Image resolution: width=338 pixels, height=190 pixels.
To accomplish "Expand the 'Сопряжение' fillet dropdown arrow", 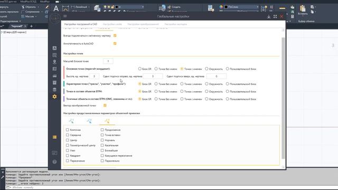I will [x=42, y=12].
